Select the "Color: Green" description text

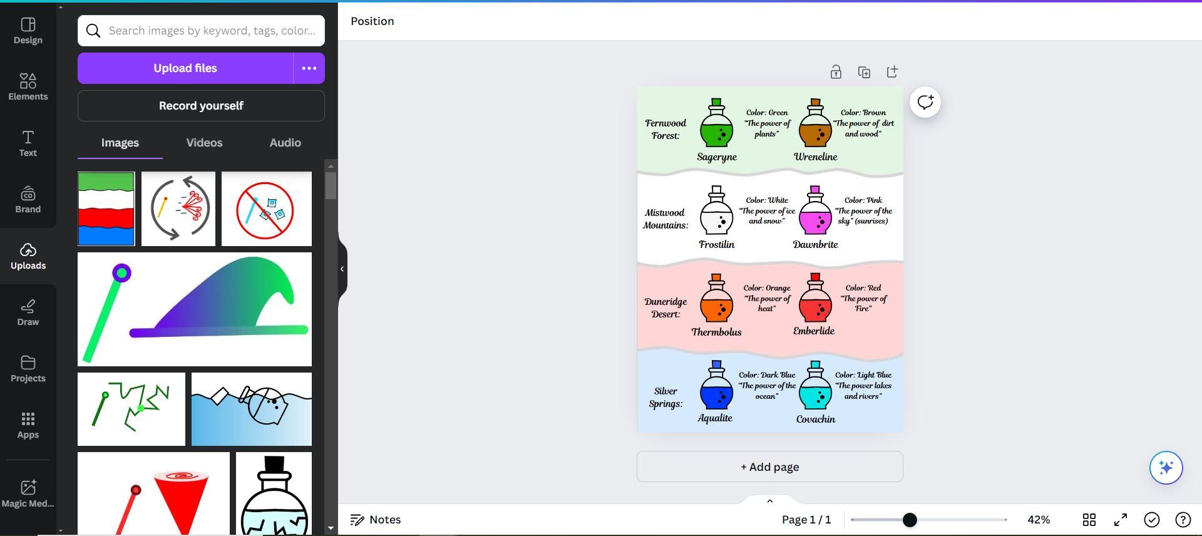click(767, 123)
